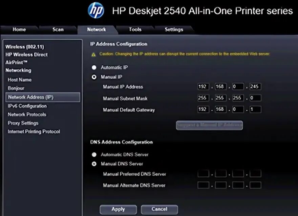This screenshot has height=216, width=298.
Task: Click fourth octet of Alternate DNS Server
Action: pos(255,185)
